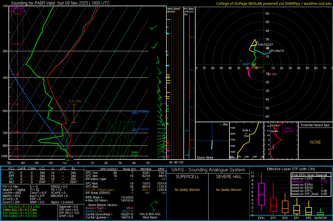Click the 'Effective Layer STP (with CIN)' title
The height and width of the screenshot is (221, 333).
tap(291, 169)
